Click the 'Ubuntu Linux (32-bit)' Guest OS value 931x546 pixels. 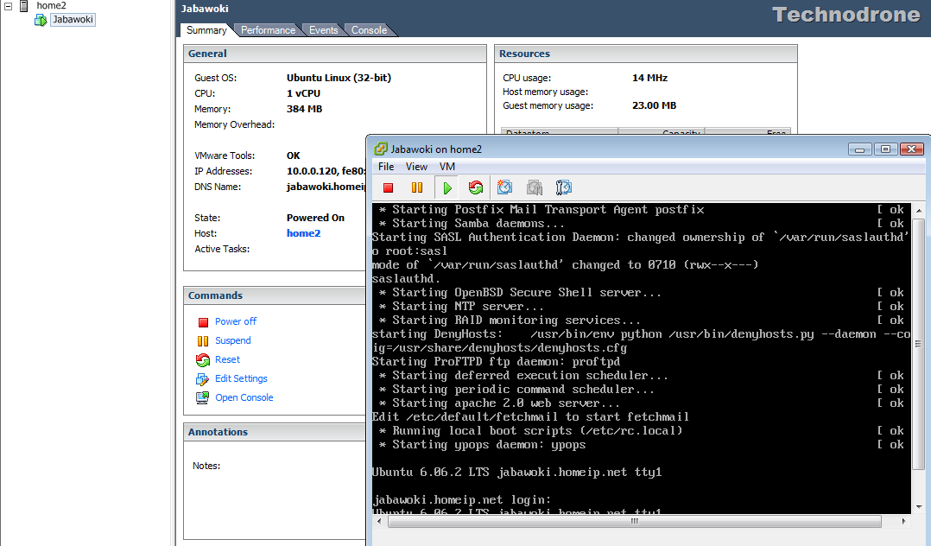pos(339,78)
